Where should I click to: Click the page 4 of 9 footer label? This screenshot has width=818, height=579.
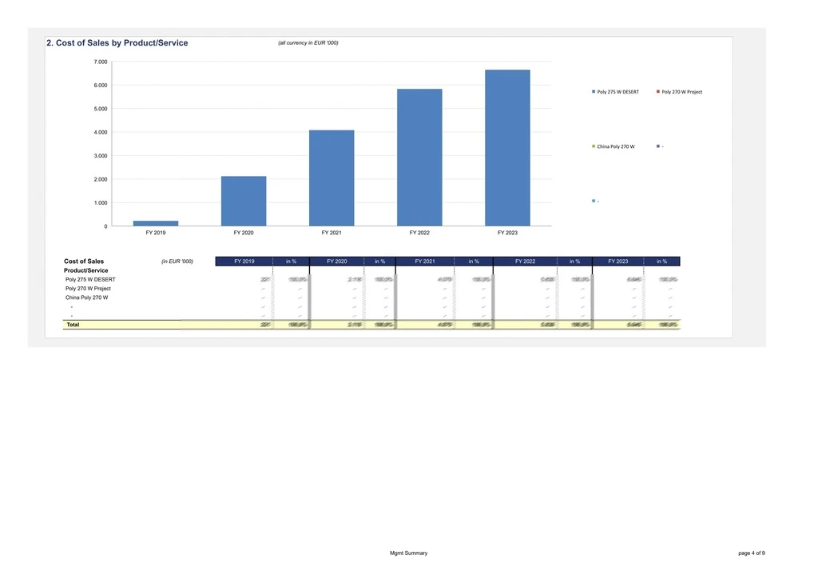[752, 553]
